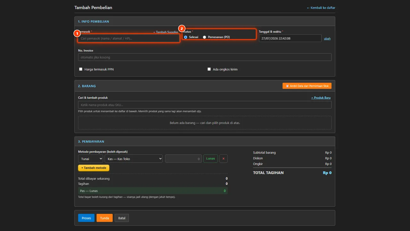Screen dimensions: 410x231
Task: Click the TOTAL TAGIHAN Rp 0 value
Action: (327, 173)
